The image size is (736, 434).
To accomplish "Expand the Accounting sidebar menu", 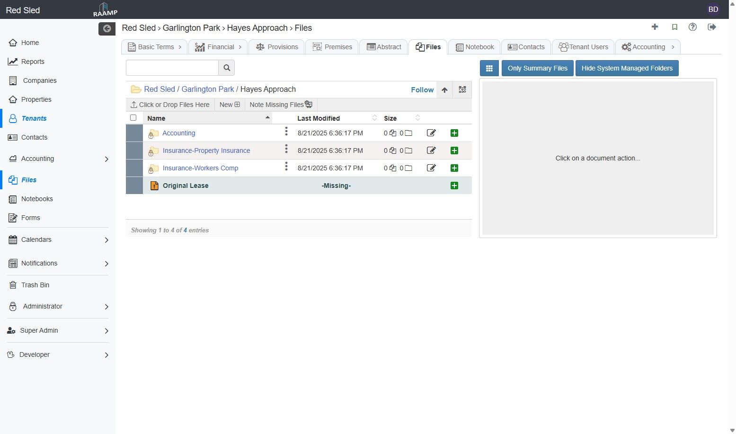I will pyautogui.click(x=106, y=159).
